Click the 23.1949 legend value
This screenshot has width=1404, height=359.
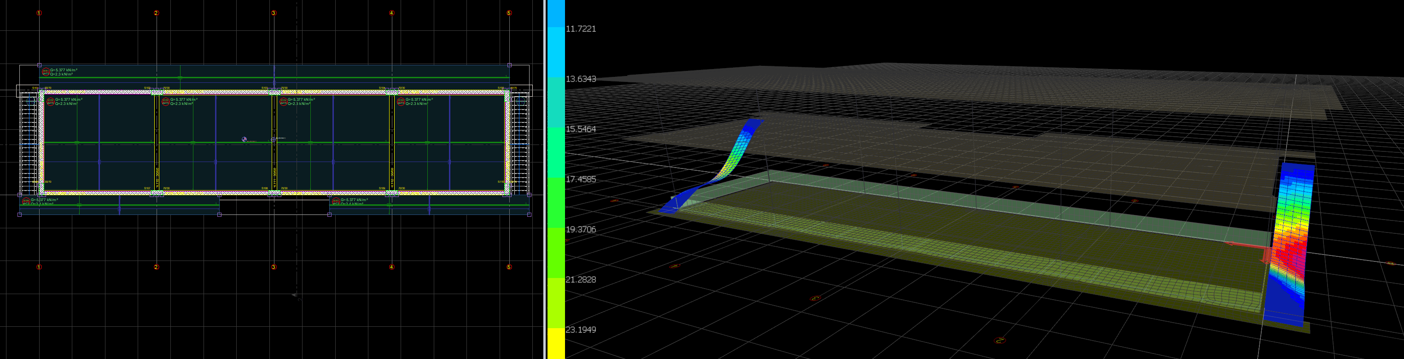(581, 330)
